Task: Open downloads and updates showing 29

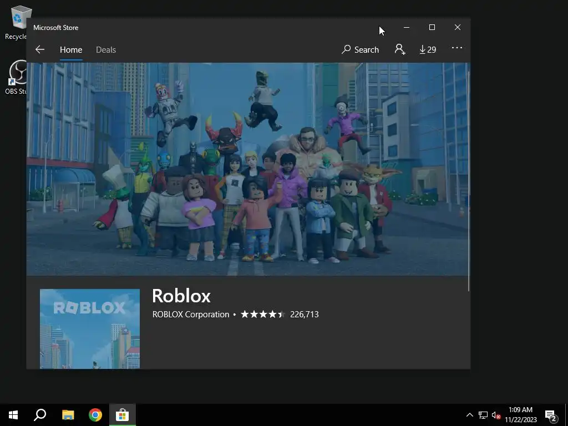Action: (428, 49)
